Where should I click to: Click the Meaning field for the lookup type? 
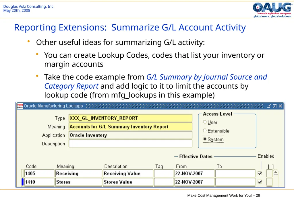coord(131,127)
